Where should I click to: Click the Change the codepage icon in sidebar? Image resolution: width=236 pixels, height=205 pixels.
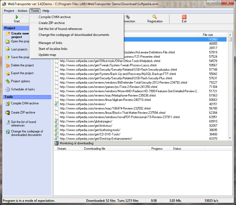[x=8, y=132]
